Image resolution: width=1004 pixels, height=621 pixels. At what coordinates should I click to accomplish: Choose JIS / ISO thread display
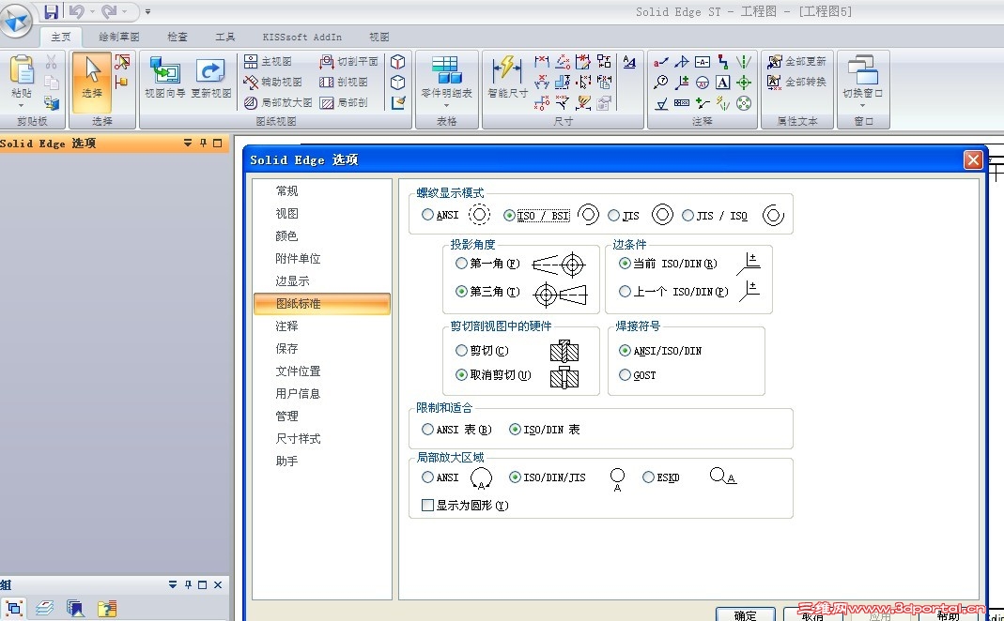pos(687,215)
